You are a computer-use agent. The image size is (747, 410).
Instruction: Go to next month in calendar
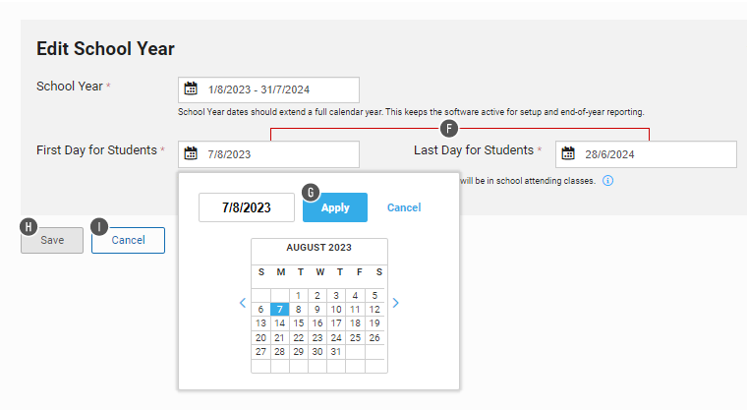396,303
